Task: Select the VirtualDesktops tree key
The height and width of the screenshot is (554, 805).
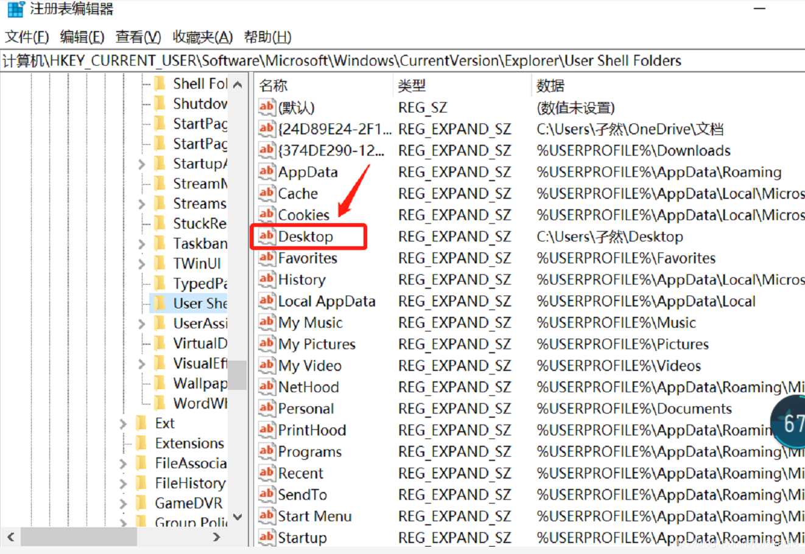Action: click(200, 343)
